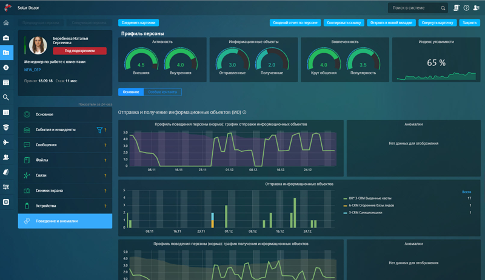Click the question mark on Сообщения row

(x=105, y=145)
